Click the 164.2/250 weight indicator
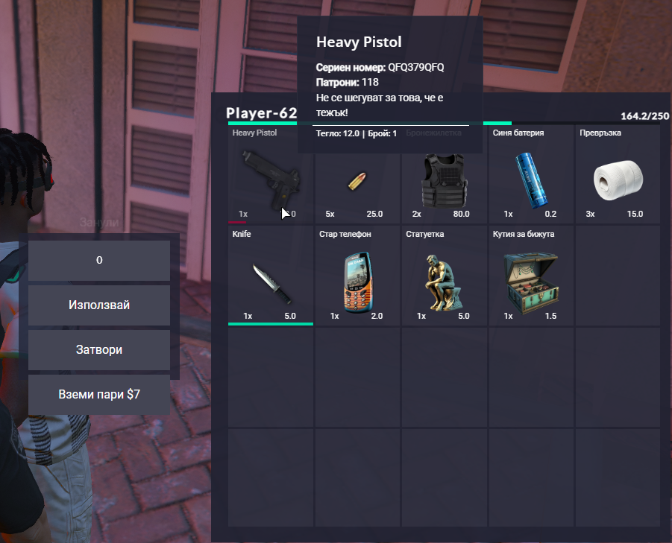This screenshot has width=672, height=543. coord(644,116)
